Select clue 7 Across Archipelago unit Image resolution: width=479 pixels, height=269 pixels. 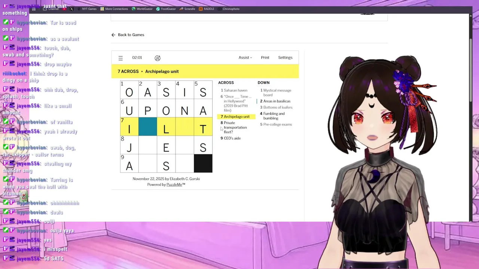pos(236,117)
